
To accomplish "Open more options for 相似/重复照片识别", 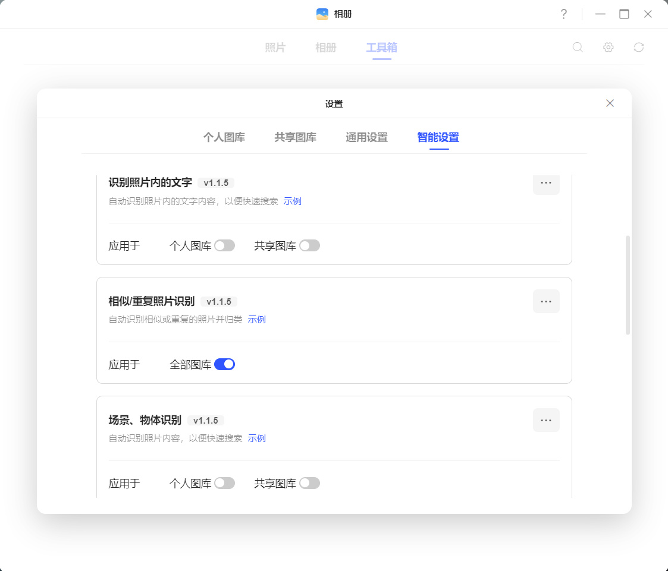I will 546,302.
